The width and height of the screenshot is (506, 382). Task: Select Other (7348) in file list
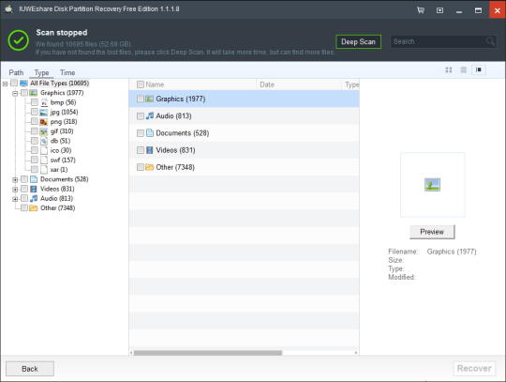244,167
